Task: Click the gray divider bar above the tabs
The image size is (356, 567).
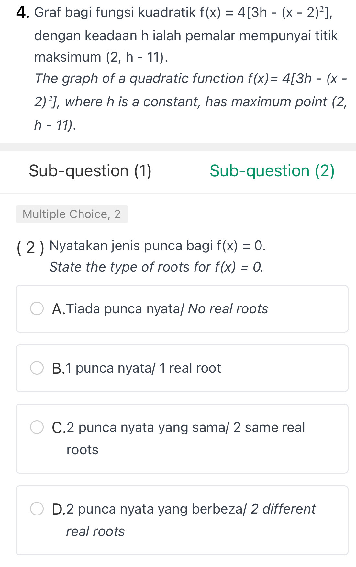Action: point(178,147)
